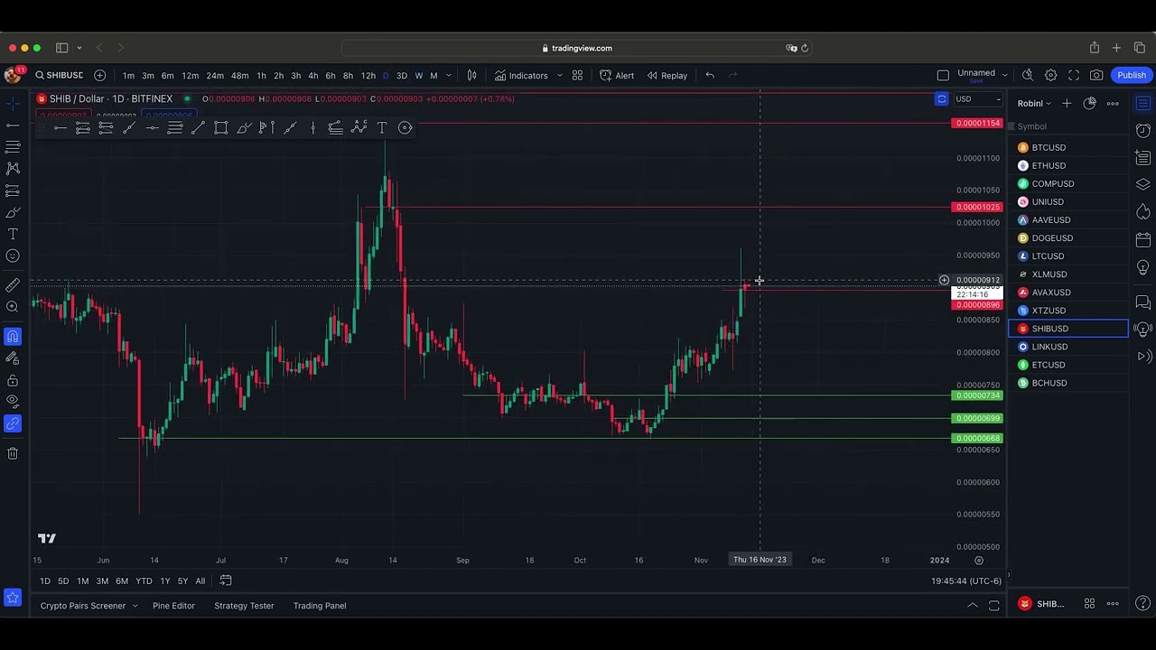Open ideas lightbulb icon in right sidebar
Viewport: 1156px width, 650px height.
click(1143, 268)
